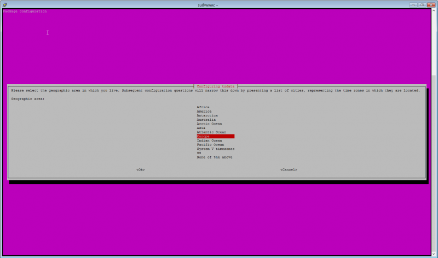Select the Antarctica list entry

pos(207,116)
